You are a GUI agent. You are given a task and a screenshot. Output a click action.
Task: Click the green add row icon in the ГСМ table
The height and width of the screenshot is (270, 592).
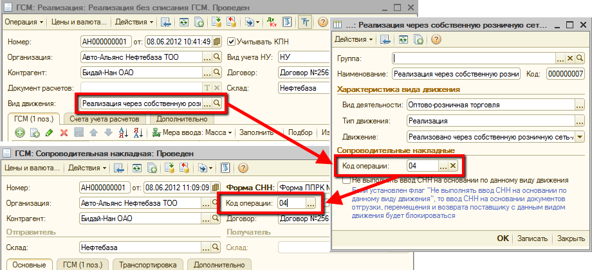pos(19,133)
